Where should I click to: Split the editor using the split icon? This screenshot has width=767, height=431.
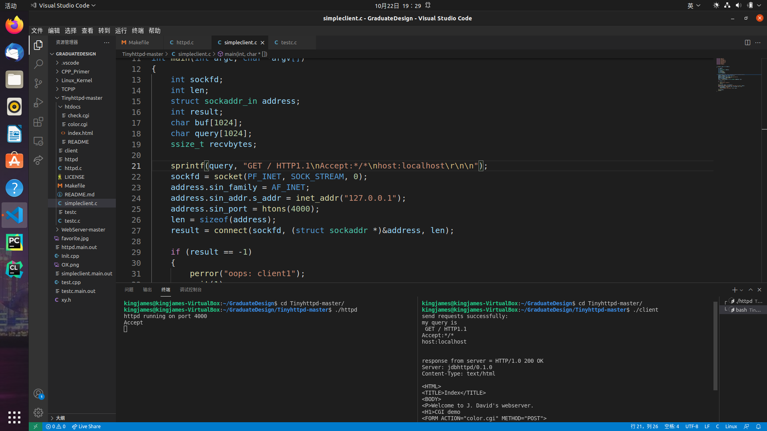[747, 42]
